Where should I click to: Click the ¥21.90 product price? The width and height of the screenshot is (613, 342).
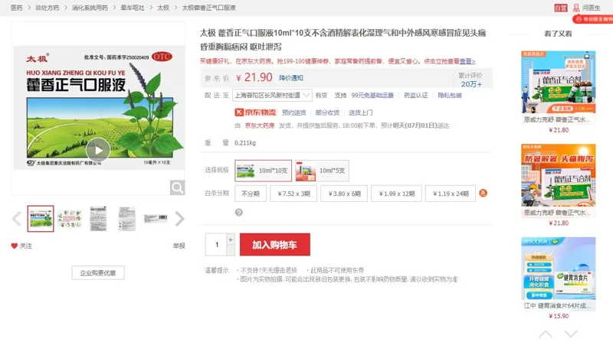click(254, 77)
